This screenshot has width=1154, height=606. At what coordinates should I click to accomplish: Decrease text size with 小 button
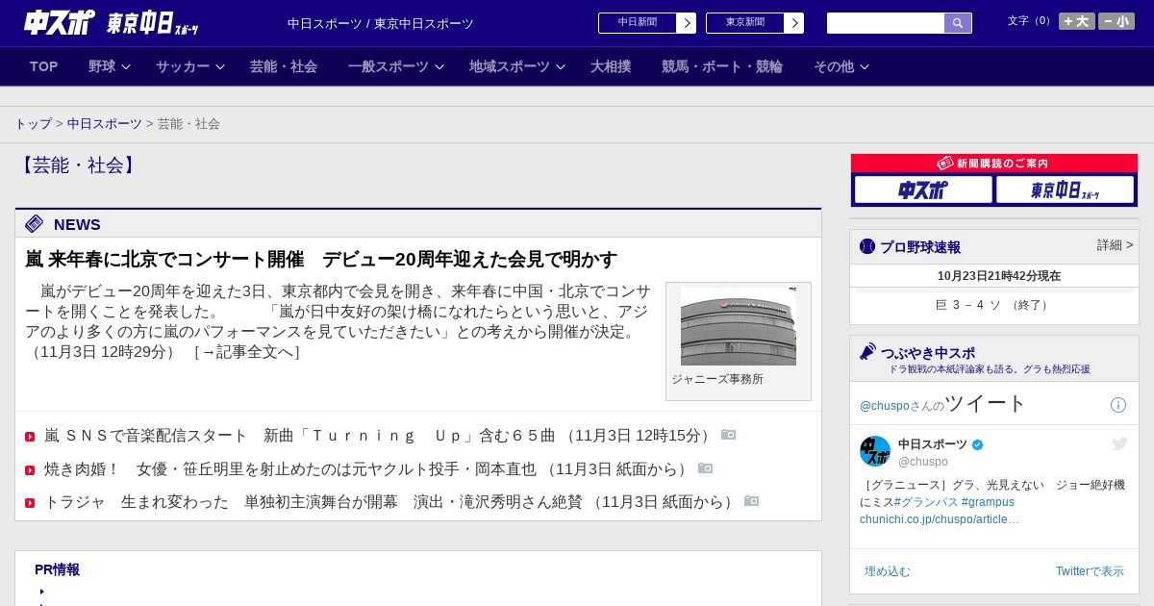1116,21
